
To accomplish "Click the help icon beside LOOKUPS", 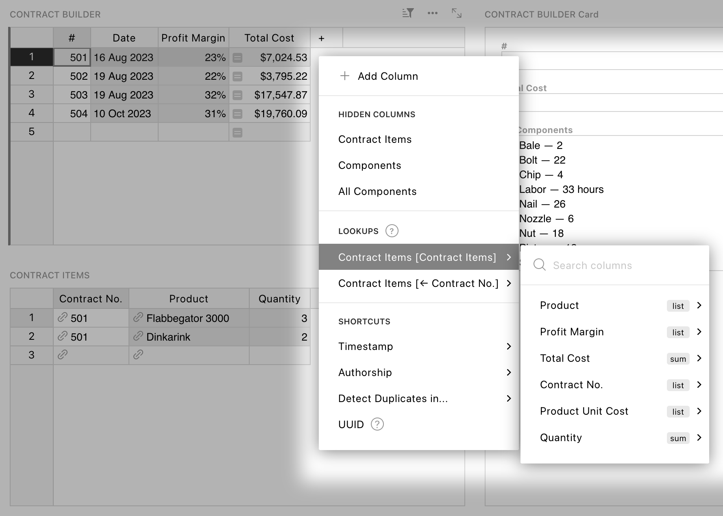I will (x=392, y=231).
